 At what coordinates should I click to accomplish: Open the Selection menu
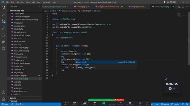[x=20, y=2]
